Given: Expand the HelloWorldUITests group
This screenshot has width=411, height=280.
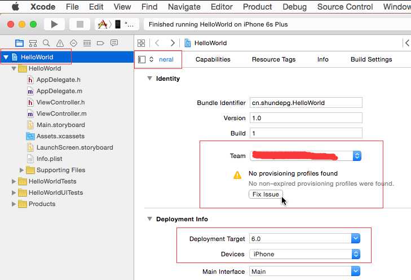Looking at the screenshot, I should (x=14, y=193).
